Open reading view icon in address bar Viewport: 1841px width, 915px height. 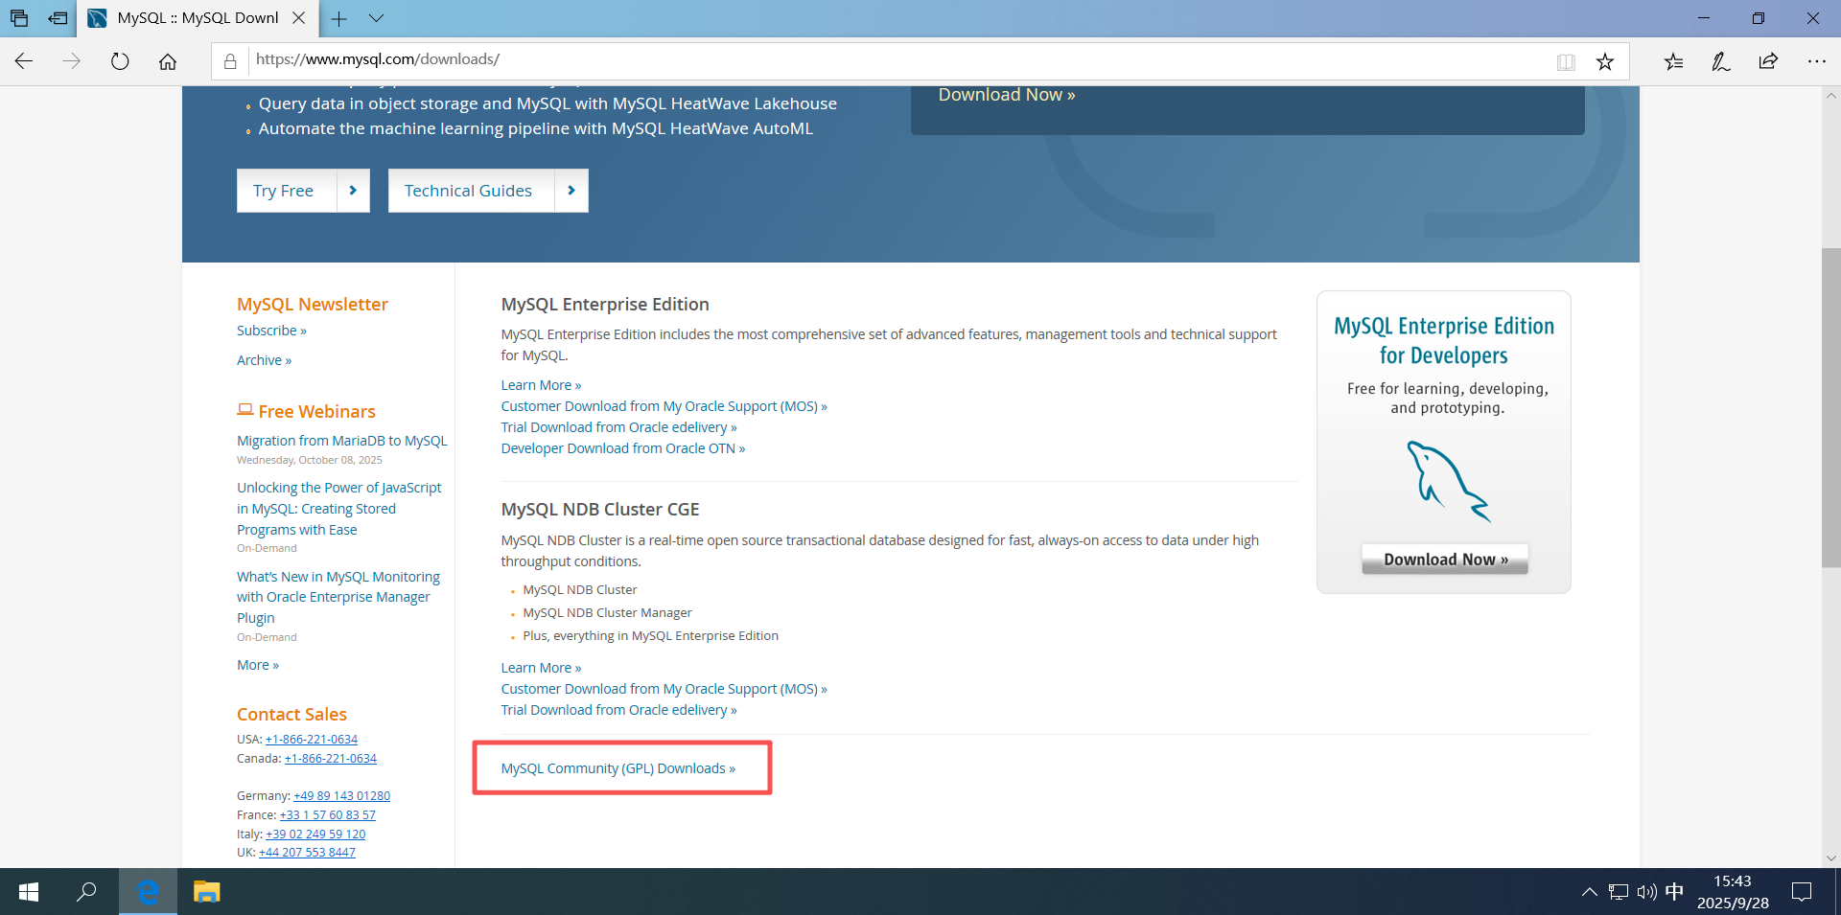click(1566, 61)
